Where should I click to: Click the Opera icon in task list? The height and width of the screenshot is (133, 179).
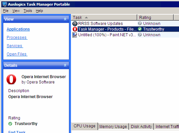pyautogui.click(x=75, y=29)
